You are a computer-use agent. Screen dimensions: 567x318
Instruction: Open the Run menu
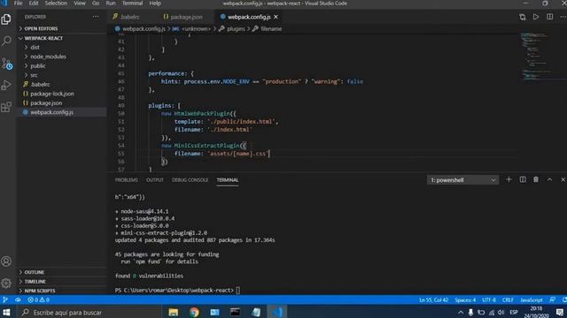[111, 4]
